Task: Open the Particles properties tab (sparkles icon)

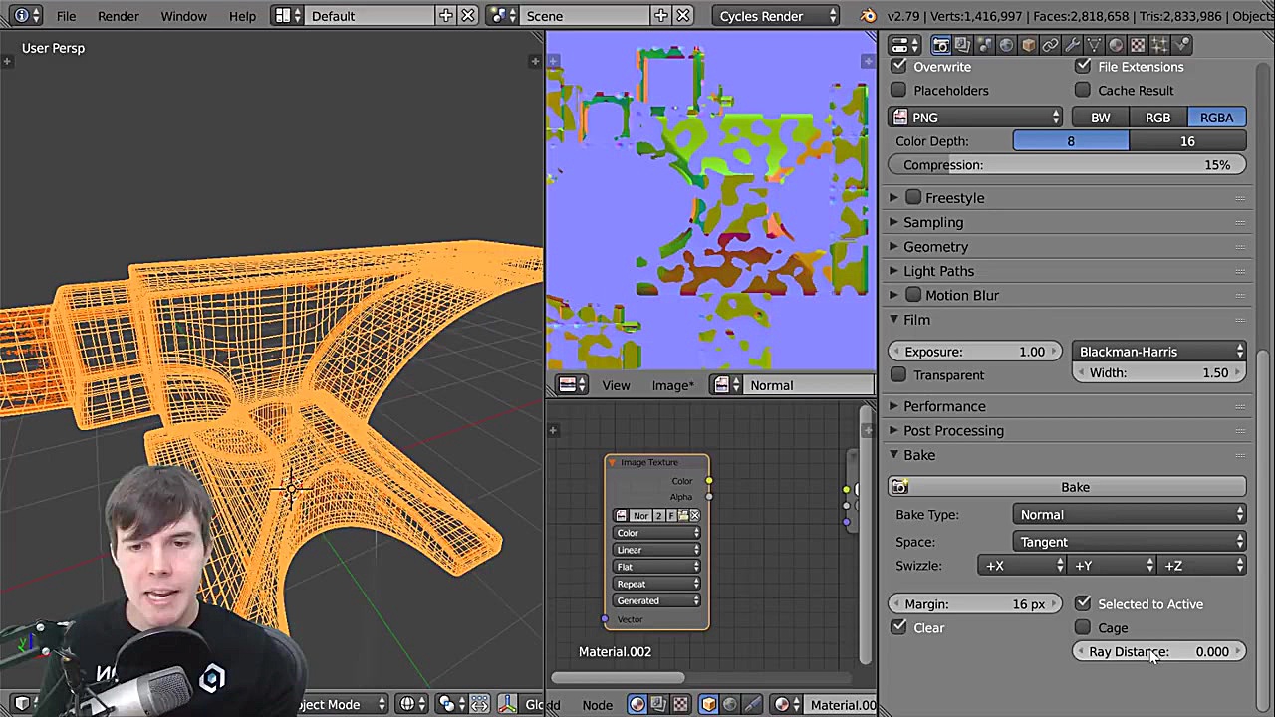Action: (1159, 45)
